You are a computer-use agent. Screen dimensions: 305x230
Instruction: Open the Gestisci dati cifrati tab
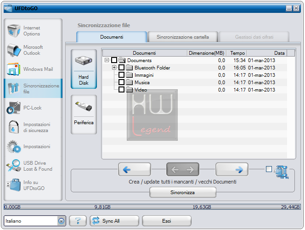(254, 37)
